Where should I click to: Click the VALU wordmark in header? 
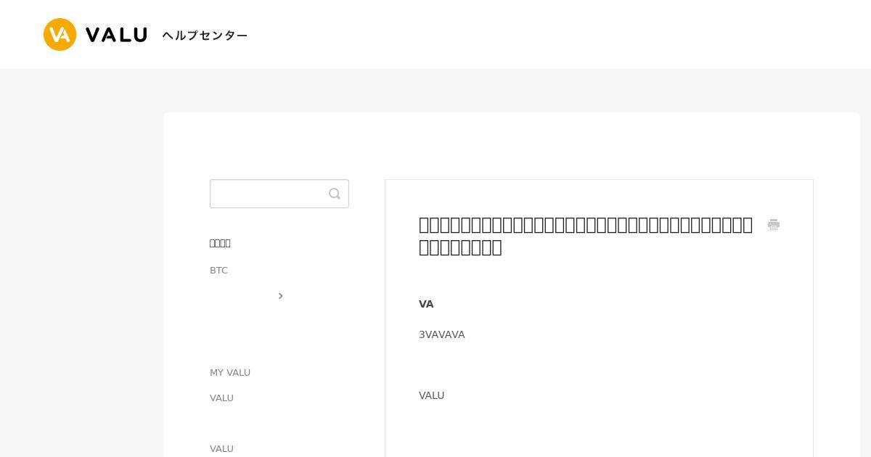116,35
